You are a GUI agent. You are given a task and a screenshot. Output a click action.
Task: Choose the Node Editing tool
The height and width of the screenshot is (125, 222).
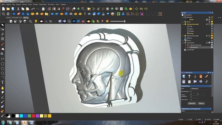click(x=2, y=30)
